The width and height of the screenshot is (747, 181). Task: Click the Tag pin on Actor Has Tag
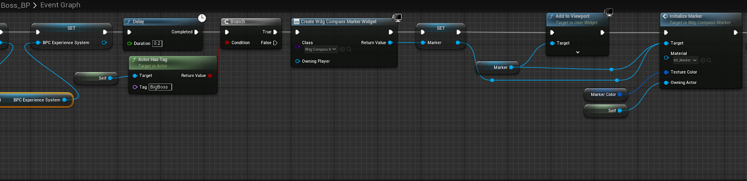tap(135, 87)
